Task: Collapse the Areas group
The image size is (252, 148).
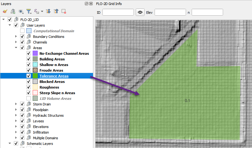Action: click(x=16, y=48)
